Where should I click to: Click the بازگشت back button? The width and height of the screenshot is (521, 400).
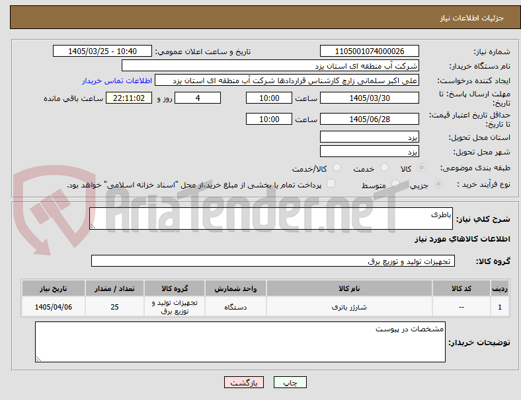tap(244, 382)
